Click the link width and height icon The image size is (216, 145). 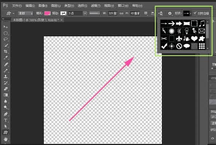point(121,13)
